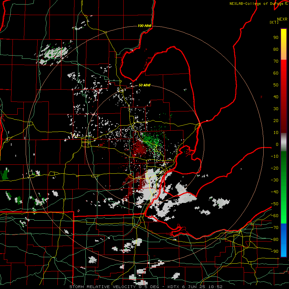Click the NEXR label above color scale
The image size is (289, 289).
pos(282,19)
